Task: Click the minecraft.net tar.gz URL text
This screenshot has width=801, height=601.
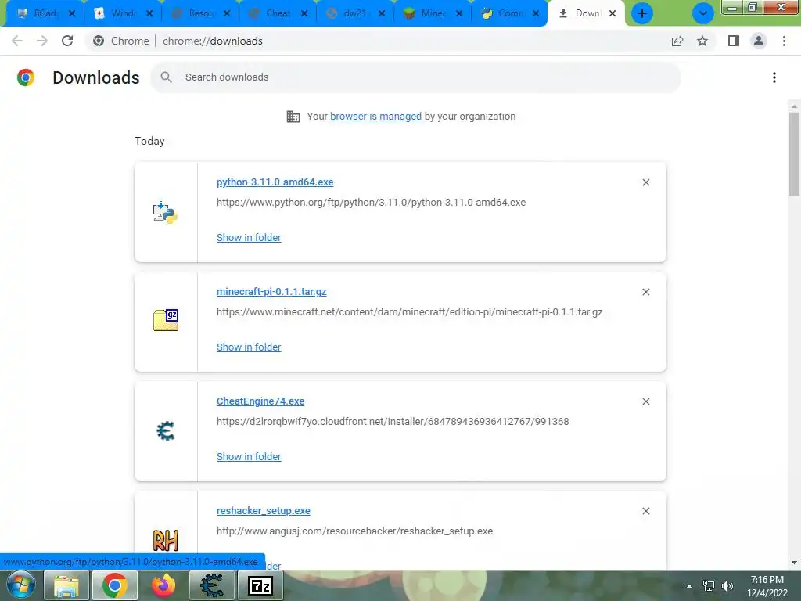Action: click(x=410, y=311)
